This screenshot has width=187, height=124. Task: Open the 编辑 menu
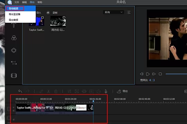coord(25,2)
